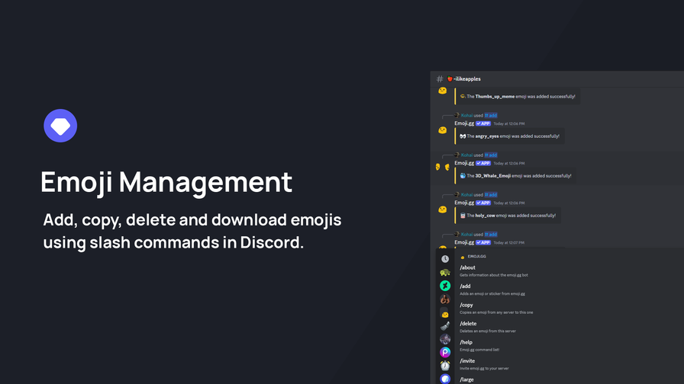Select the turtle bot icon in command sidebar
This screenshot has height=384, width=684.
tap(445, 273)
